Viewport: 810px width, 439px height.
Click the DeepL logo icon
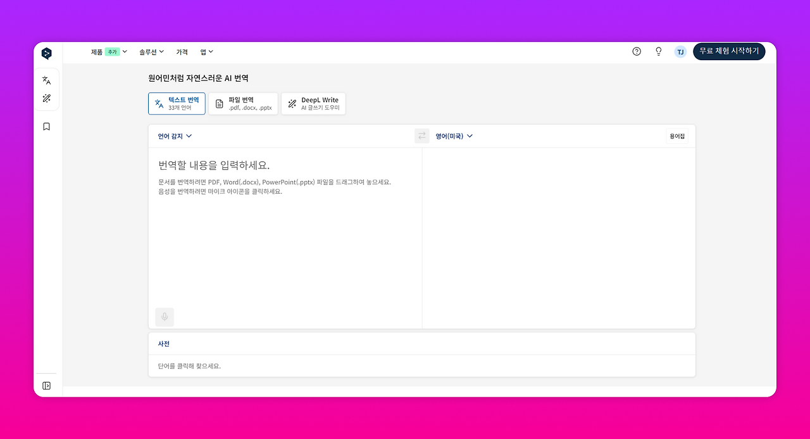(x=47, y=53)
